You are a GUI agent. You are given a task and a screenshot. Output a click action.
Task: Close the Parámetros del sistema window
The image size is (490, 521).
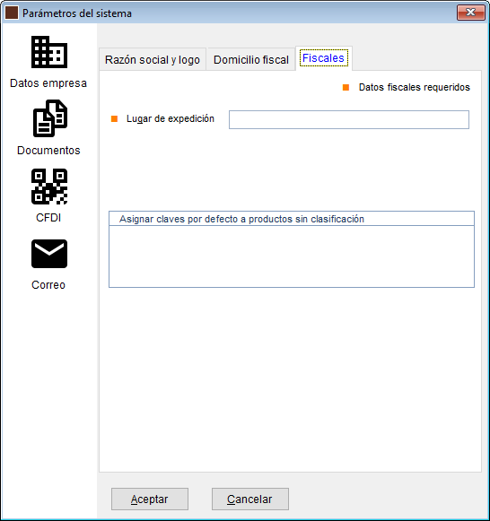470,13
